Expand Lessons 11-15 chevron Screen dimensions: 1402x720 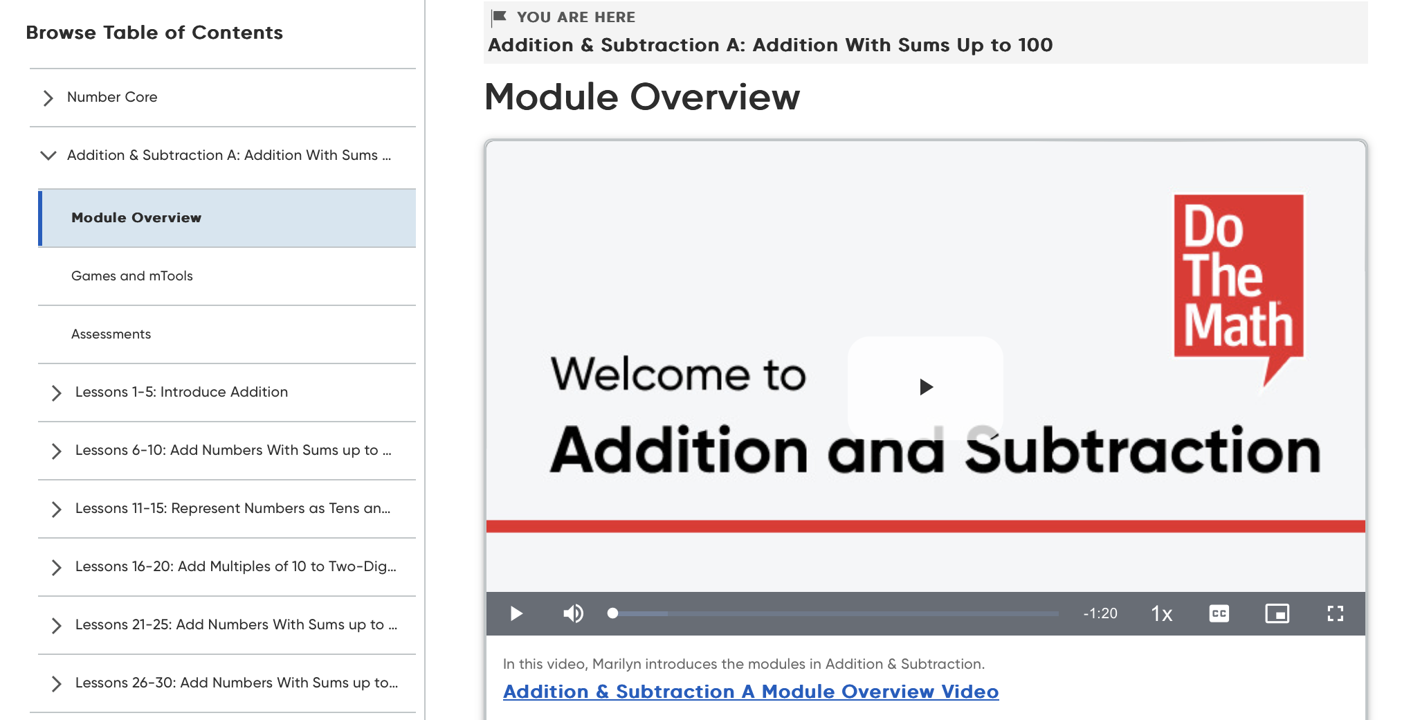point(56,509)
